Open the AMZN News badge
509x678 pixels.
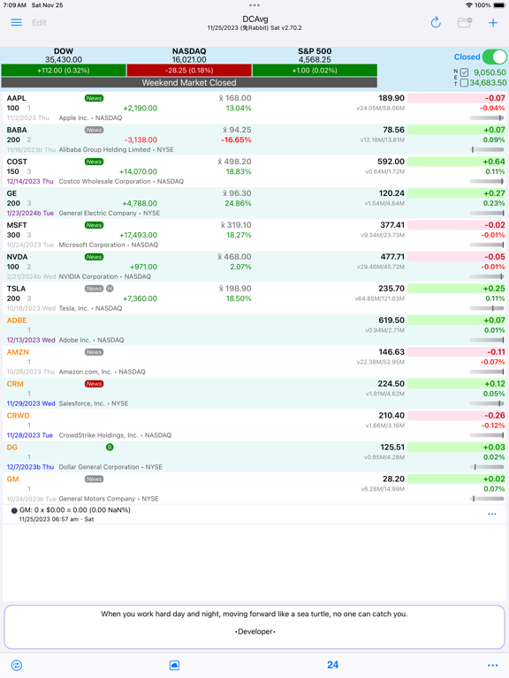pyautogui.click(x=94, y=352)
